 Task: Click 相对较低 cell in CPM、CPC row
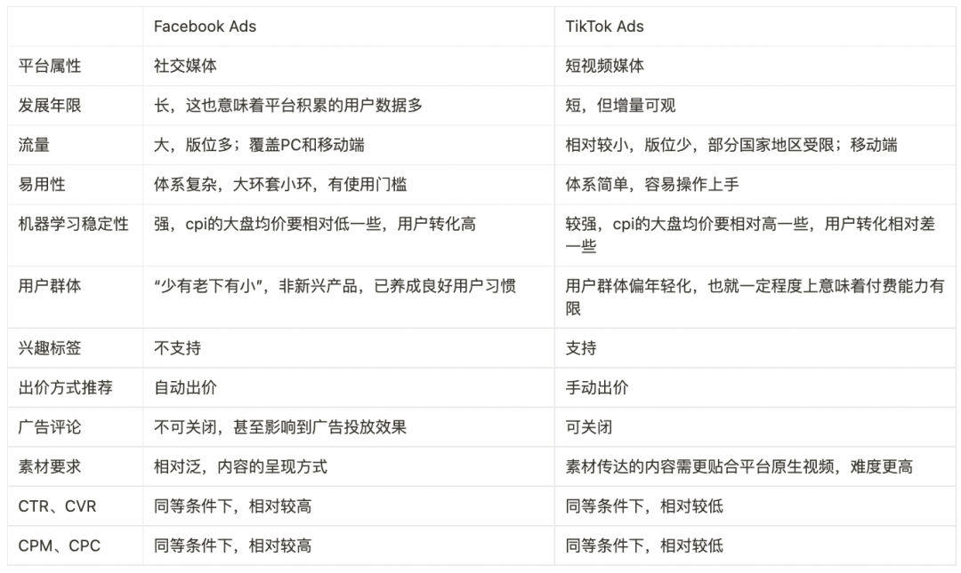click(644, 545)
